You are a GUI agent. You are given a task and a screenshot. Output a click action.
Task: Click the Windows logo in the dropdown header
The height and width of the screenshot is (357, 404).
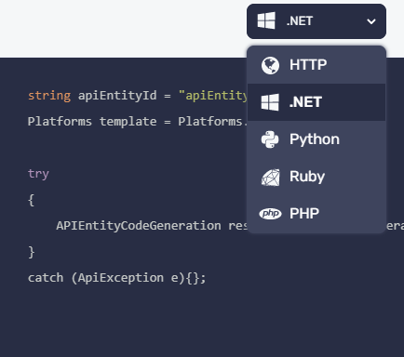[266, 20]
